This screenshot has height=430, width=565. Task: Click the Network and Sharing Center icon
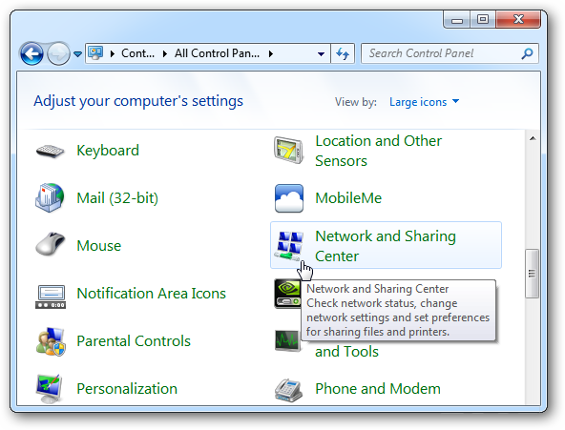[x=288, y=246]
